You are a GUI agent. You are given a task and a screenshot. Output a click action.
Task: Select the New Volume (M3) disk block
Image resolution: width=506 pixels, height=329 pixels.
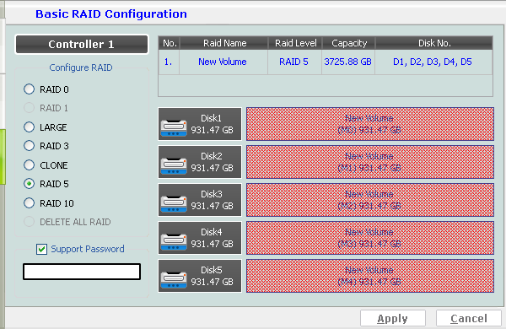click(x=370, y=238)
